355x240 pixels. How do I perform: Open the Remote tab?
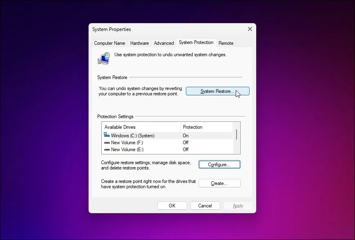[x=226, y=43]
